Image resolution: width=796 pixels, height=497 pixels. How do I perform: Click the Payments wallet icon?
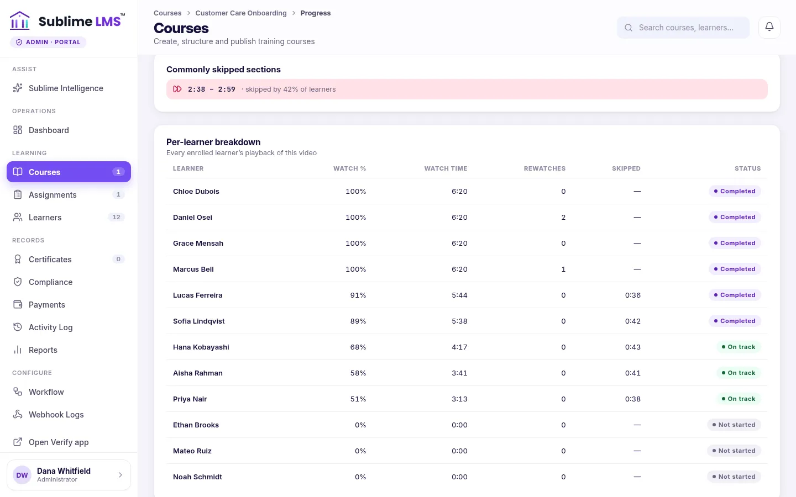[18, 305]
